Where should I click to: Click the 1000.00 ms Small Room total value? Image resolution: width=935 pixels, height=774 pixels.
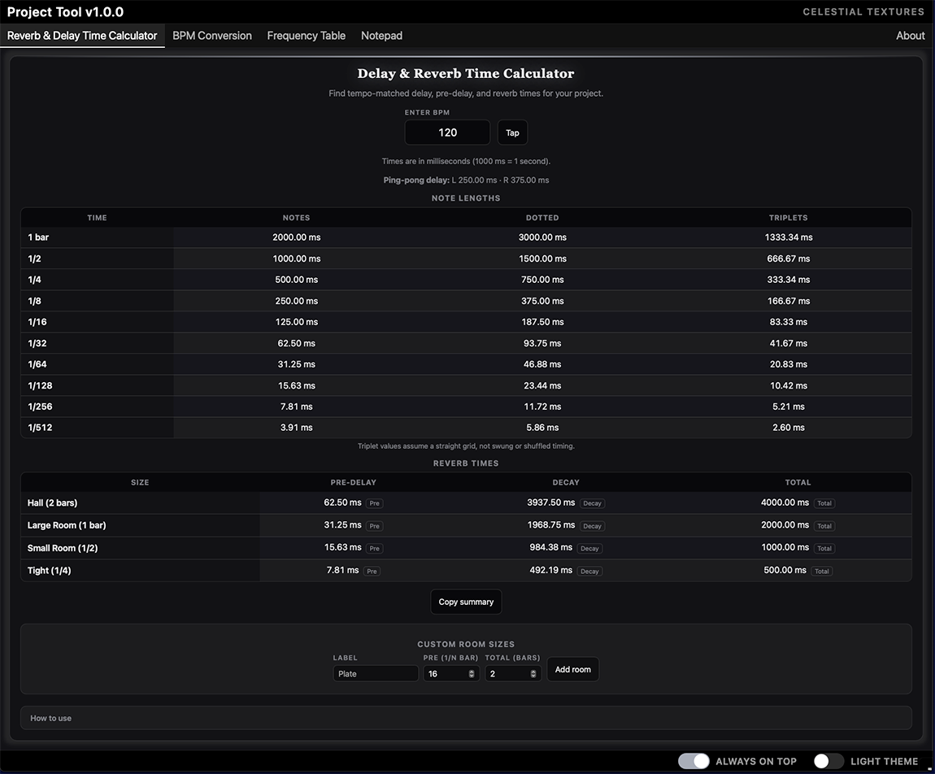[785, 547]
